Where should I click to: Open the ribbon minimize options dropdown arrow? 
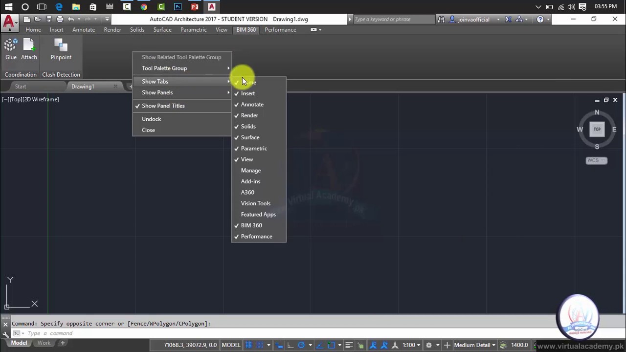click(320, 30)
